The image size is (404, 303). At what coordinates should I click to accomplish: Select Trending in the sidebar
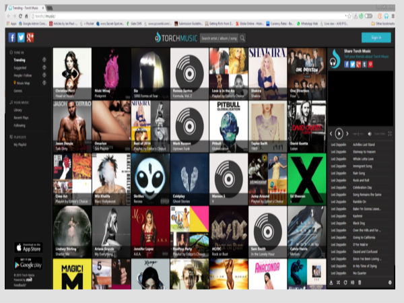20,60
